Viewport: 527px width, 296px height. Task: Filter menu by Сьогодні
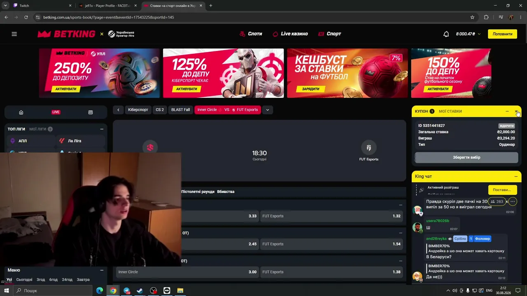pos(24,280)
